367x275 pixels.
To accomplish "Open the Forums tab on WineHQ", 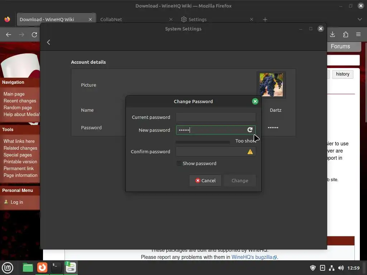I will (340, 46).
